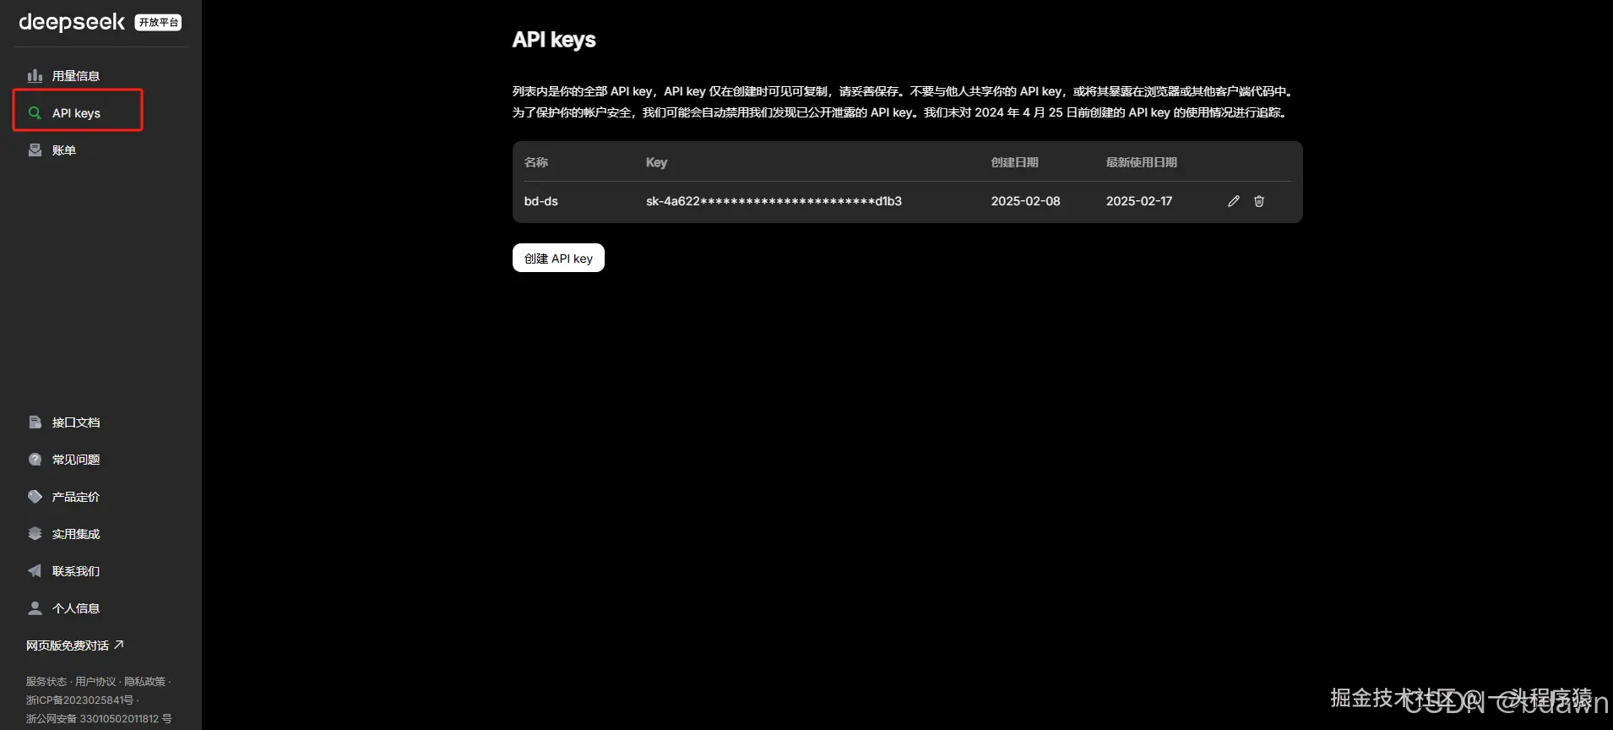Open 账单 billing page
The height and width of the screenshot is (730, 1613).
click(64, 150)
